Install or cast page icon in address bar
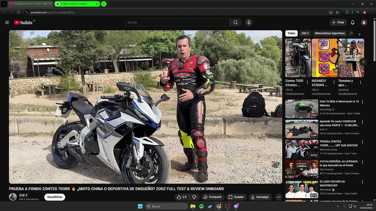376x211 pixels. (331, 12)
